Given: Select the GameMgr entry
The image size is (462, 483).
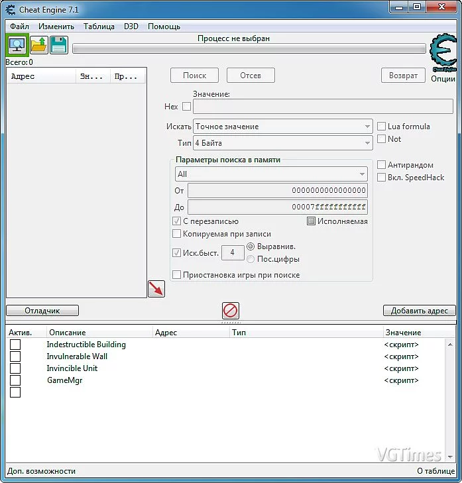Looking at the screenshot, I should point(65,380).
